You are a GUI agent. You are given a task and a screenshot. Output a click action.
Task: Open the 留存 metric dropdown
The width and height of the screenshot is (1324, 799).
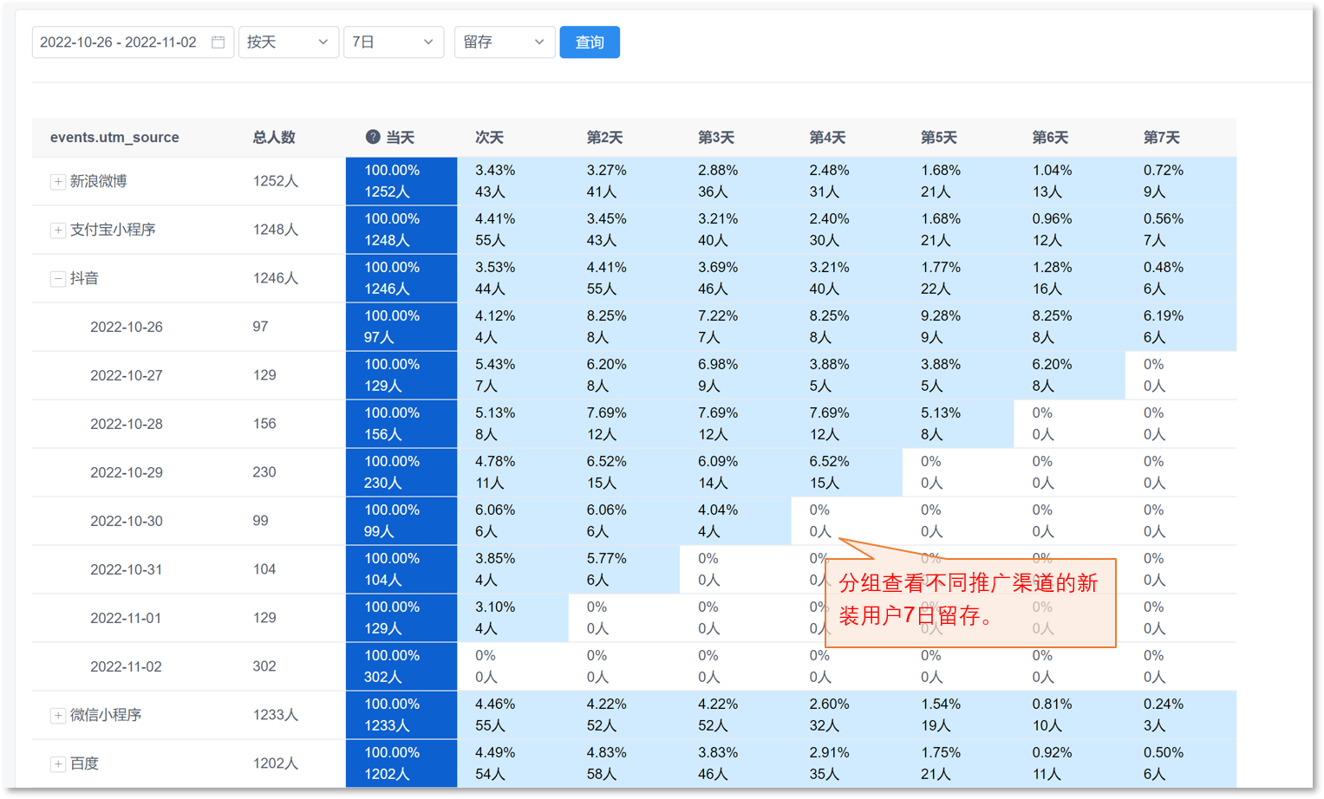504,42
